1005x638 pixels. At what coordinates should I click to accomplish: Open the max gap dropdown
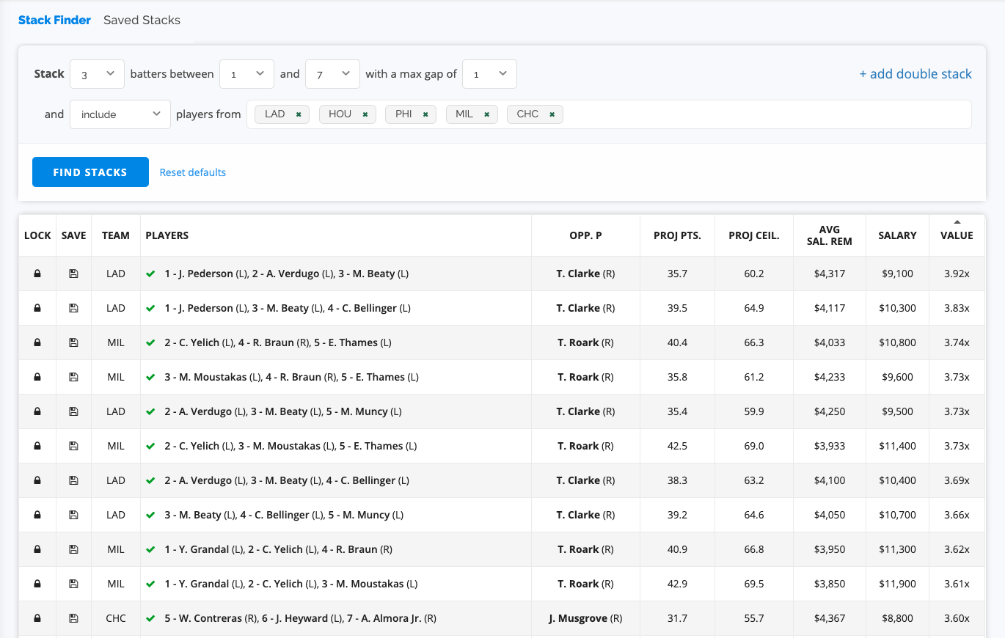pyautogui.click(x=490, y=74)
